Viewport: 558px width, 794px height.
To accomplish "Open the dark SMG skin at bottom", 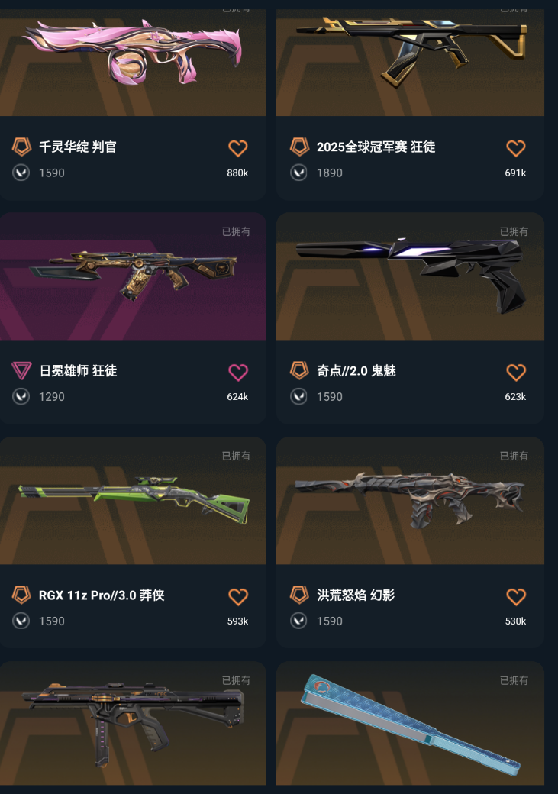I will (133, 723).
